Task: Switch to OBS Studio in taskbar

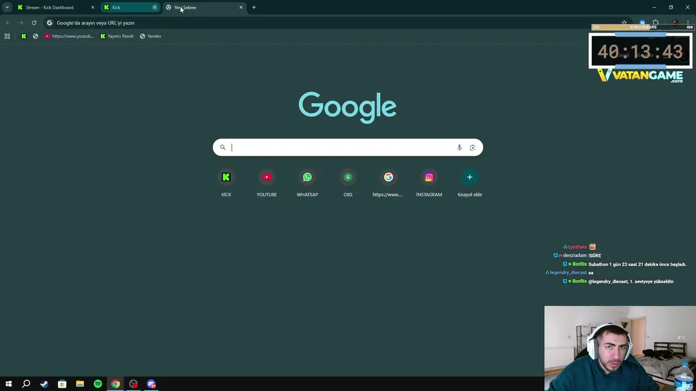Action: coord(134,384)
